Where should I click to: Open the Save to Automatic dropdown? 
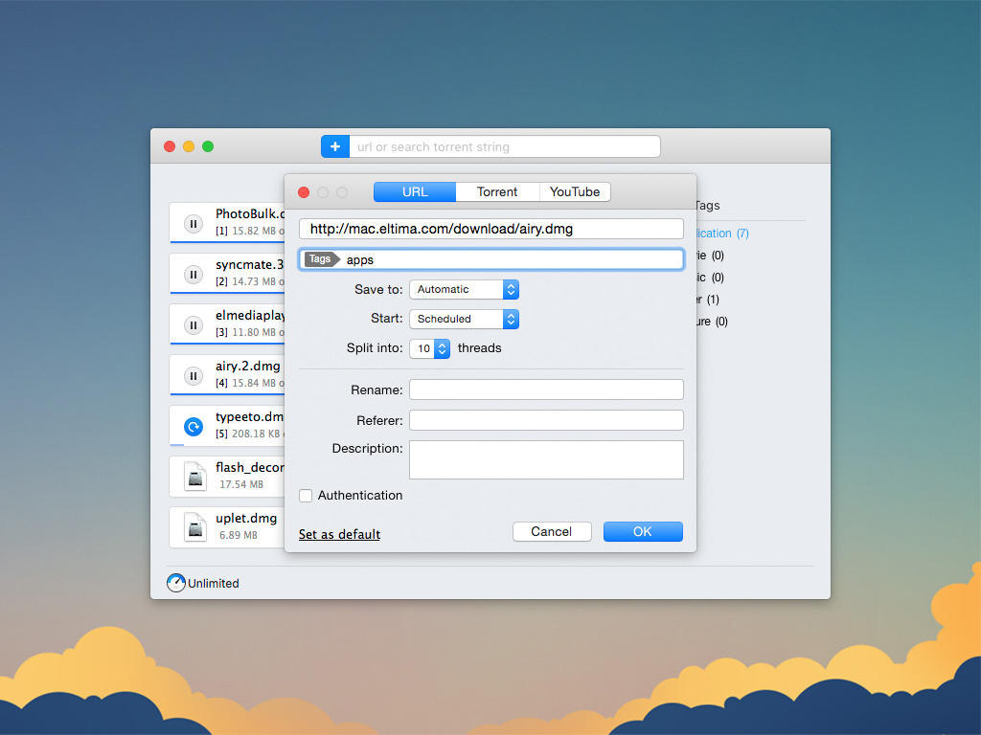point(464,289)
